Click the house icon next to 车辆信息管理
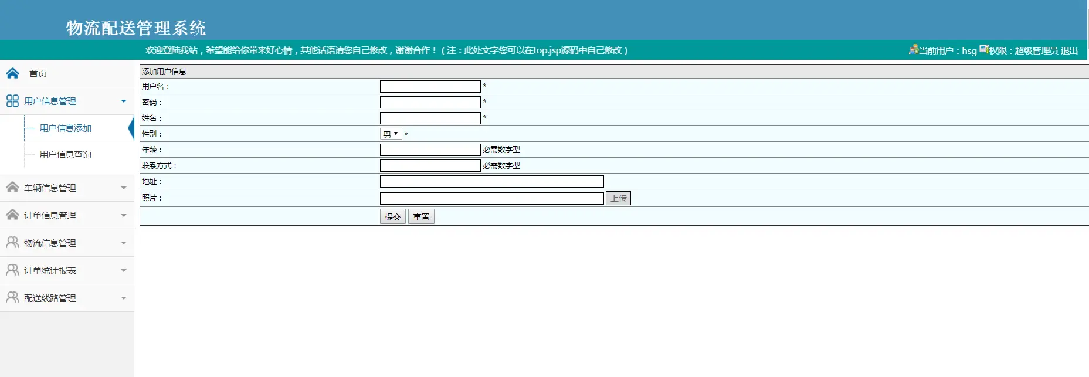1089x377 pixels. [12, 187]
